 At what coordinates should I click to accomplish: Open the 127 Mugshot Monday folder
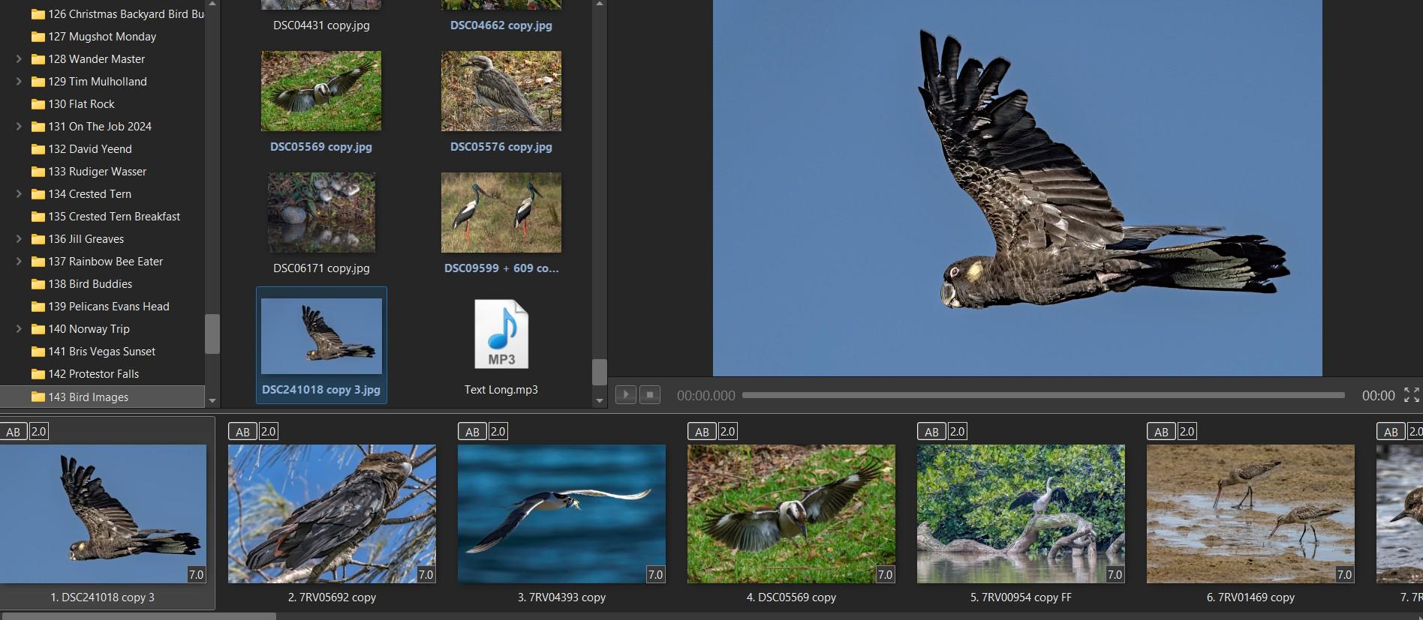point(93,36)
